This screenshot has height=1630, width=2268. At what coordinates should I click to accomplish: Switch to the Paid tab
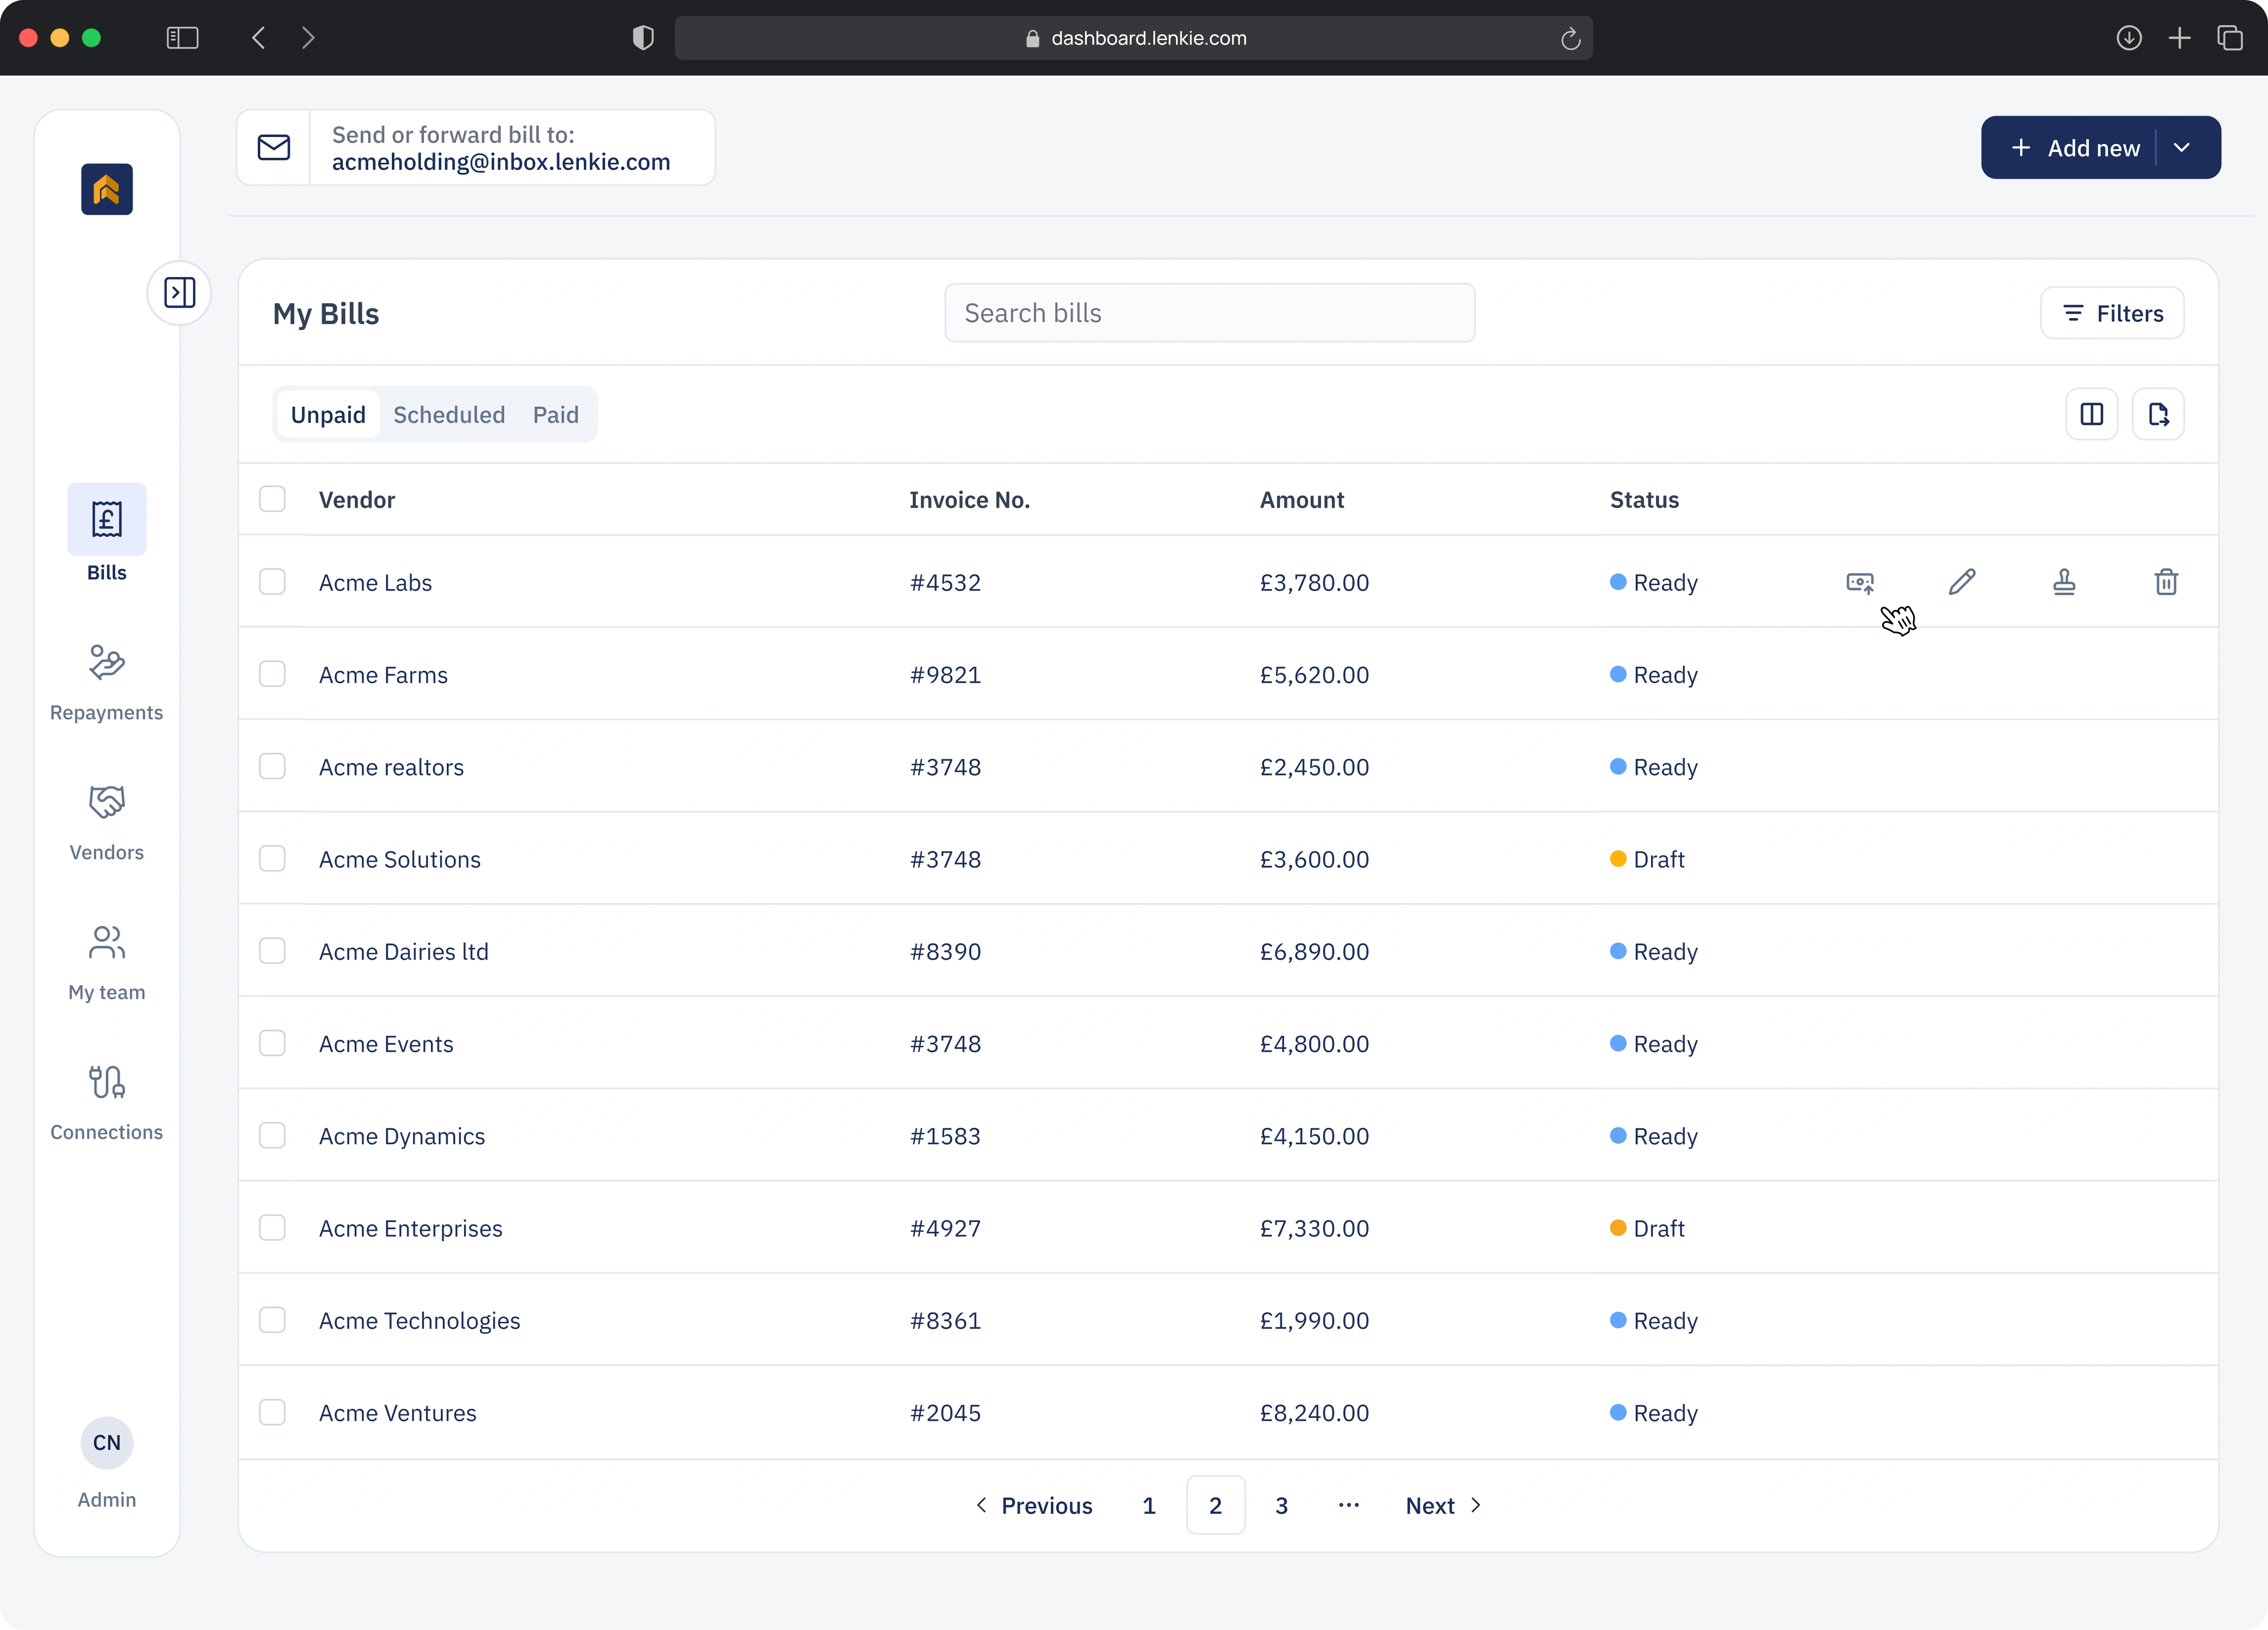(x=556, y=414)
